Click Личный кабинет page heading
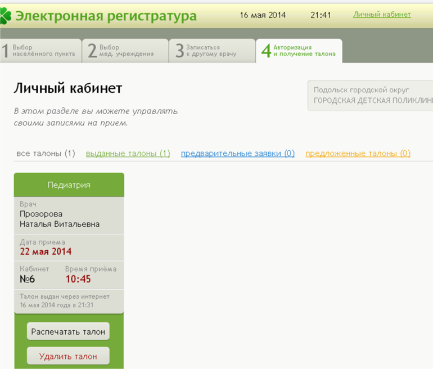433x369 pixels. click(68, 88)
